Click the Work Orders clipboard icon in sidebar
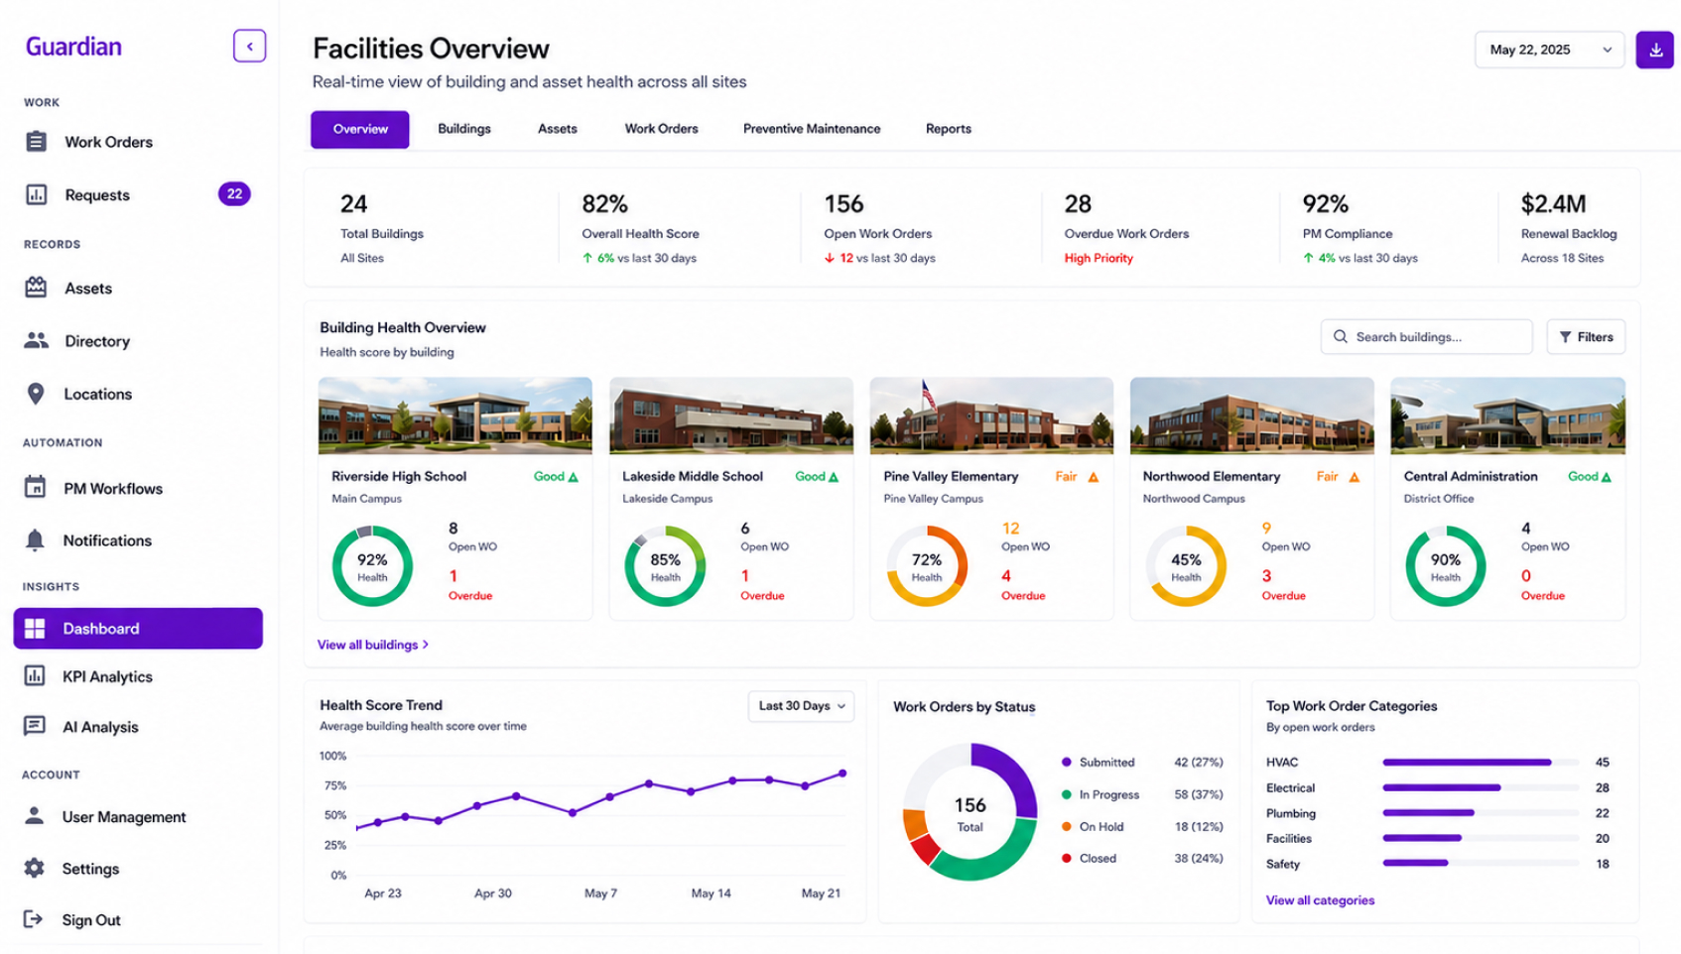This screenshot has height=954, width=1681. point(36,142)
